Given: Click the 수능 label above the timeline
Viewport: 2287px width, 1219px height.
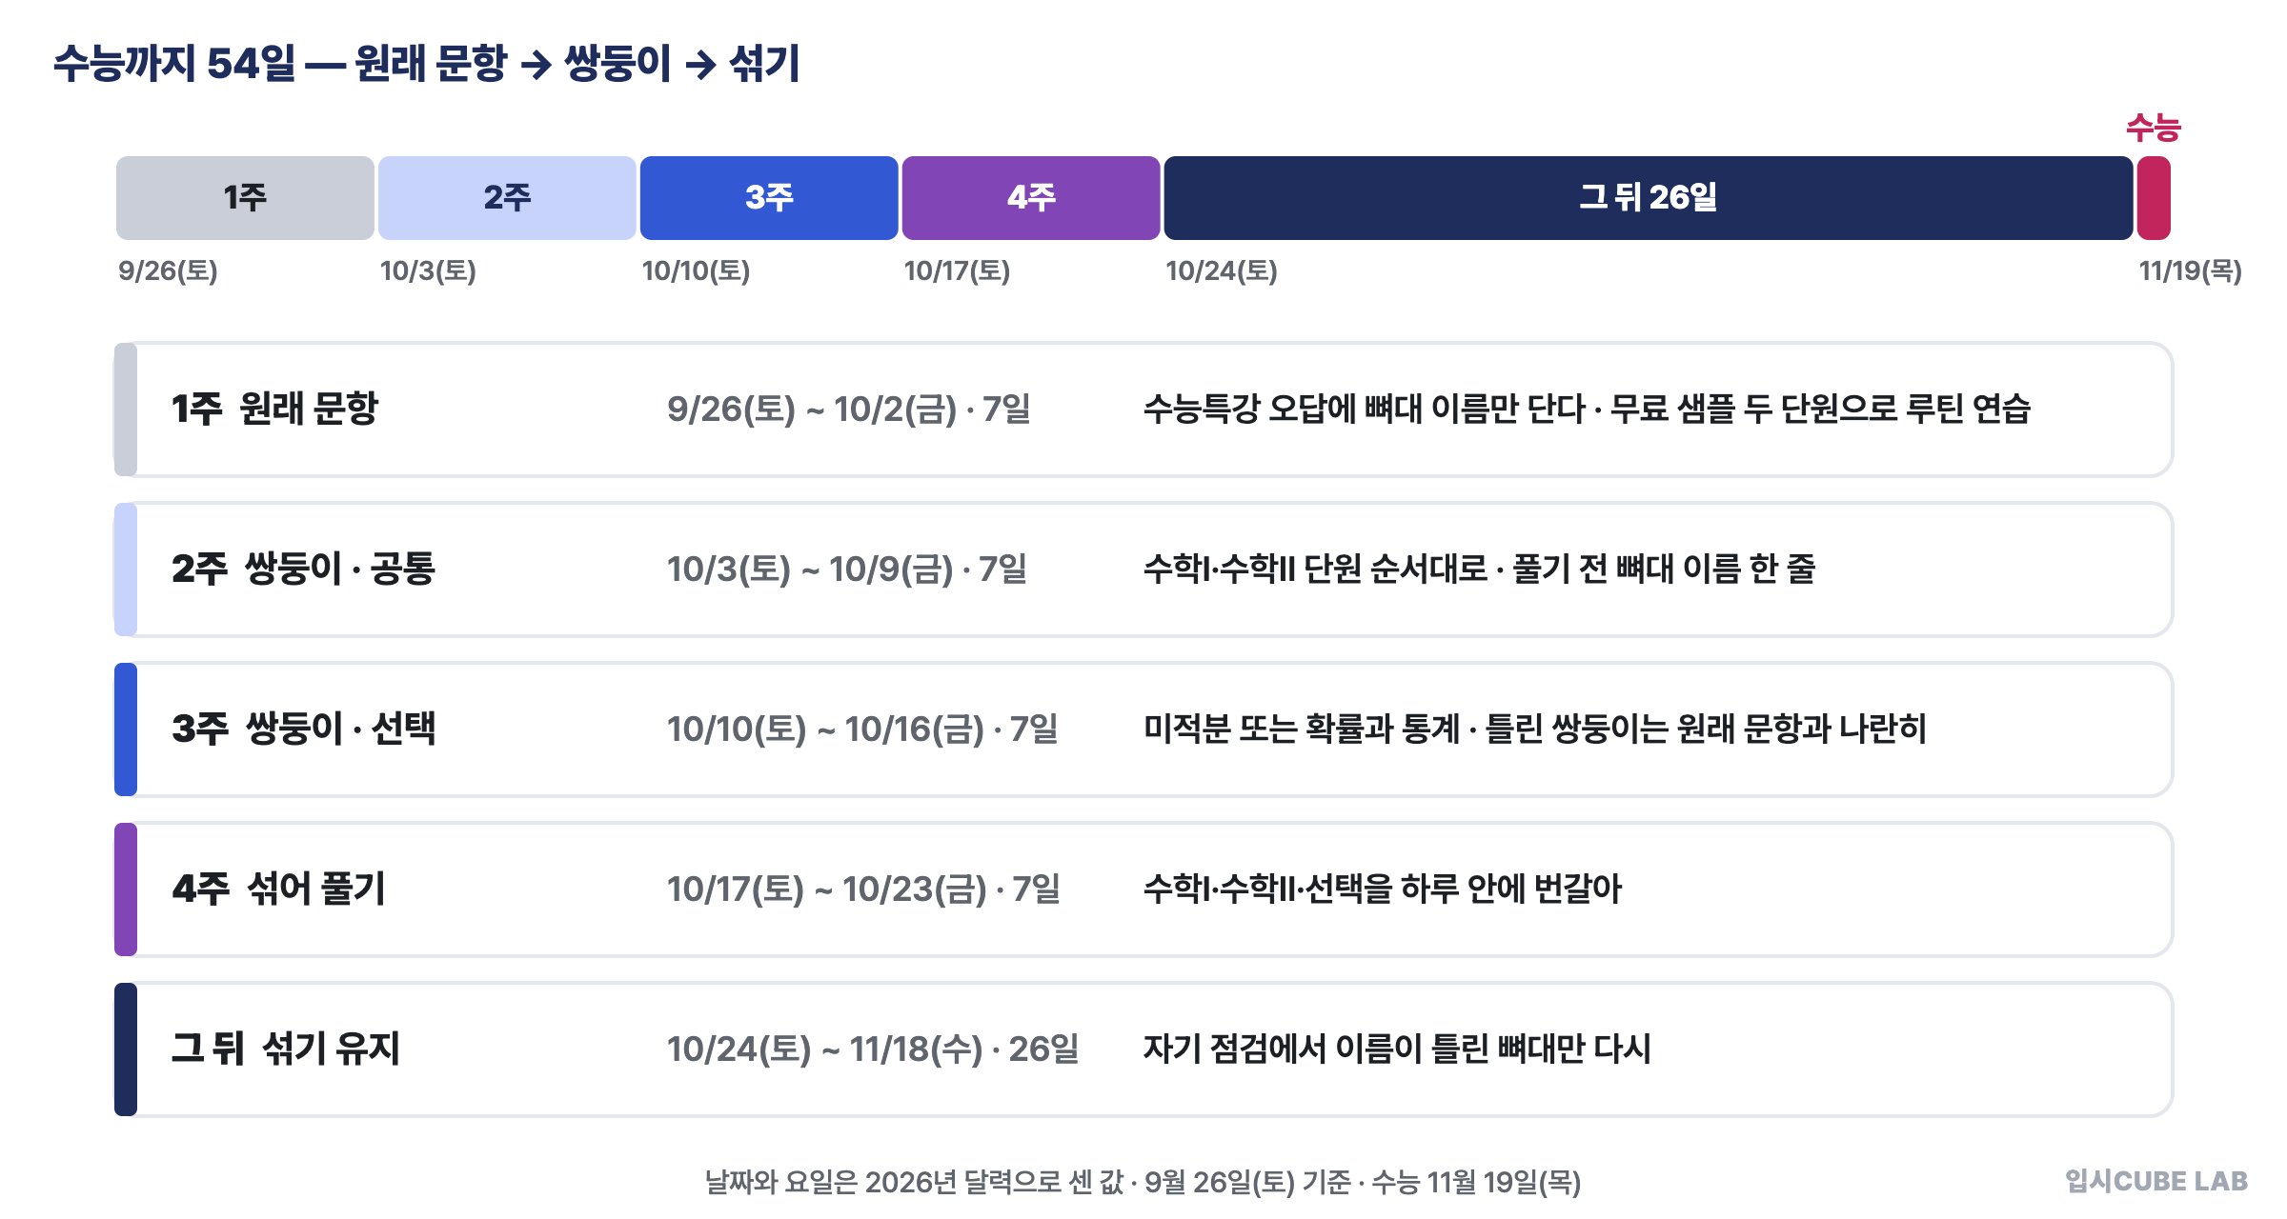Looking at the screenshot, I should coord(2154,127).
